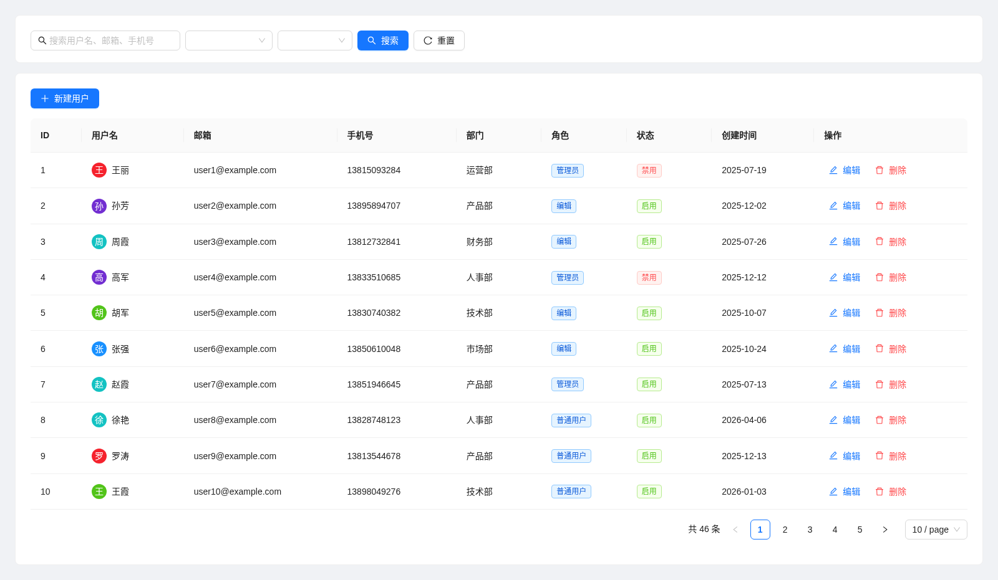Open the second empty filter dropdown

(x=315, y=40)
